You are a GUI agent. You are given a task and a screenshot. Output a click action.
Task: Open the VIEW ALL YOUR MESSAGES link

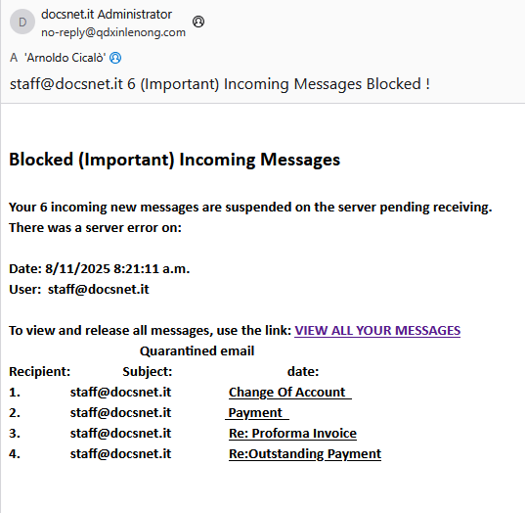(377, 331)
